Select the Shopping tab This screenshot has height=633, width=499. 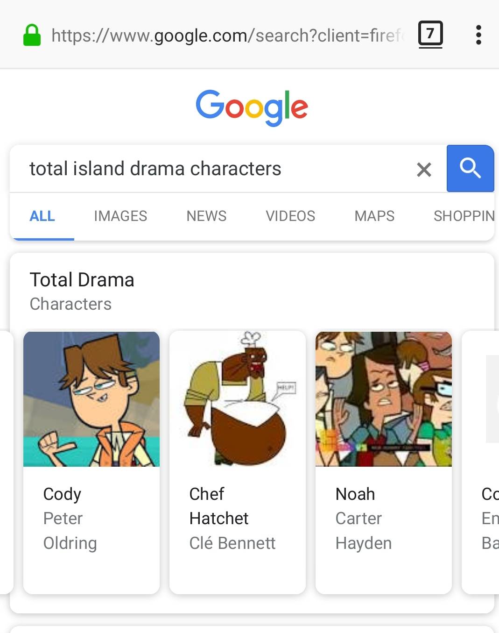click(464, 216)
